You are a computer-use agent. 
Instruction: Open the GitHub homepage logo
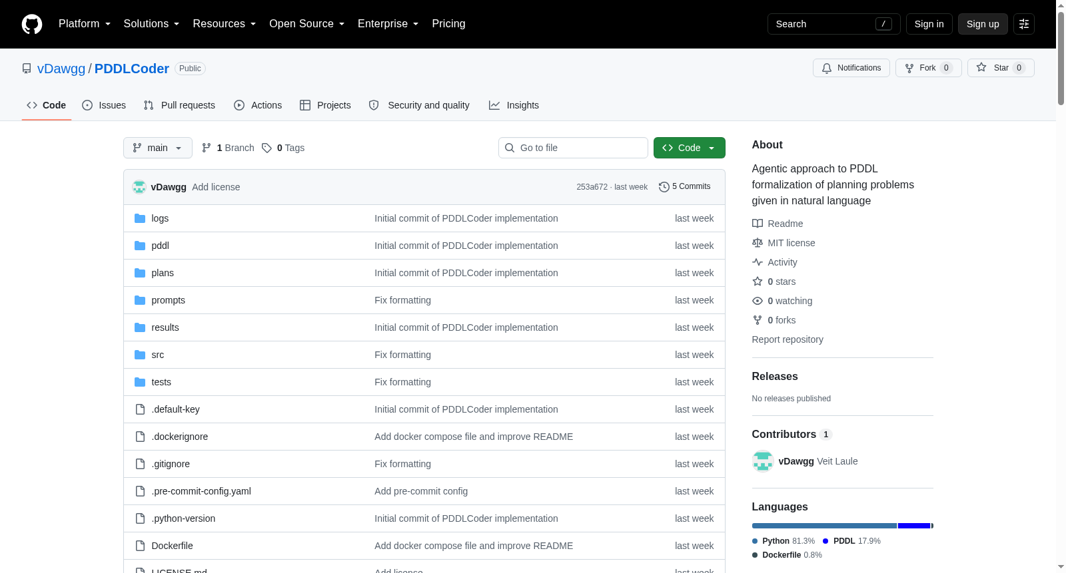[32, 24]
